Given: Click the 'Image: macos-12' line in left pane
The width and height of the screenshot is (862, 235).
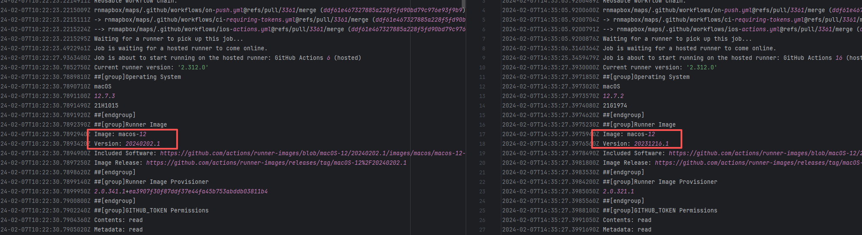Looking at the screenshot, I should pyautogui.click(x=120, y=134).
